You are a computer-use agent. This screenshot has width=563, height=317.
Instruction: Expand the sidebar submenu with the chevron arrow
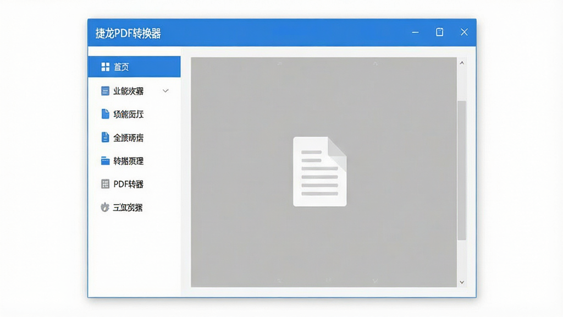(x=165, y=91)
